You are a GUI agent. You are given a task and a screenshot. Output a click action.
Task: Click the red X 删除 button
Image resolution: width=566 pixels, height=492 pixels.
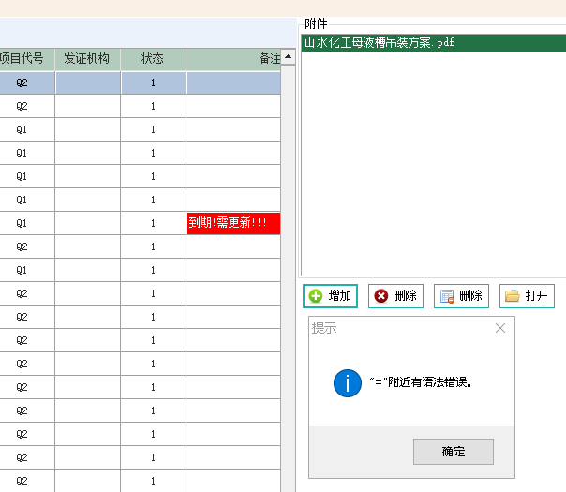(395, 296)
